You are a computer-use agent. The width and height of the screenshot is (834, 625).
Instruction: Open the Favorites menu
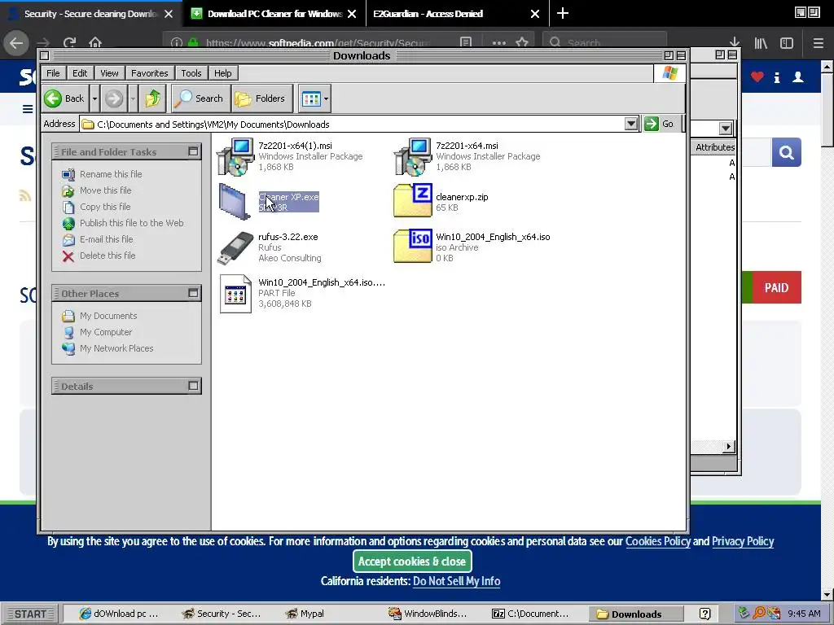point(150,72)
